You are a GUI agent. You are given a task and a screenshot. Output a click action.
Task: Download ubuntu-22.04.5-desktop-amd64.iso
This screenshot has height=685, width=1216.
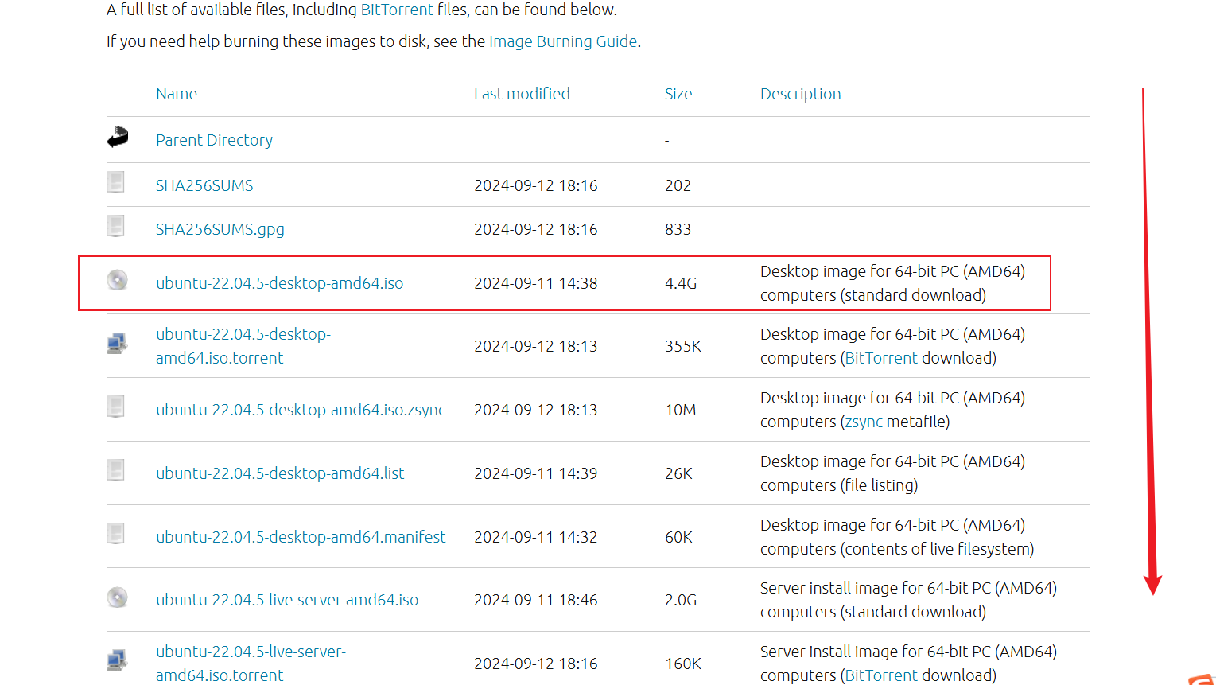tap(279, 283)
